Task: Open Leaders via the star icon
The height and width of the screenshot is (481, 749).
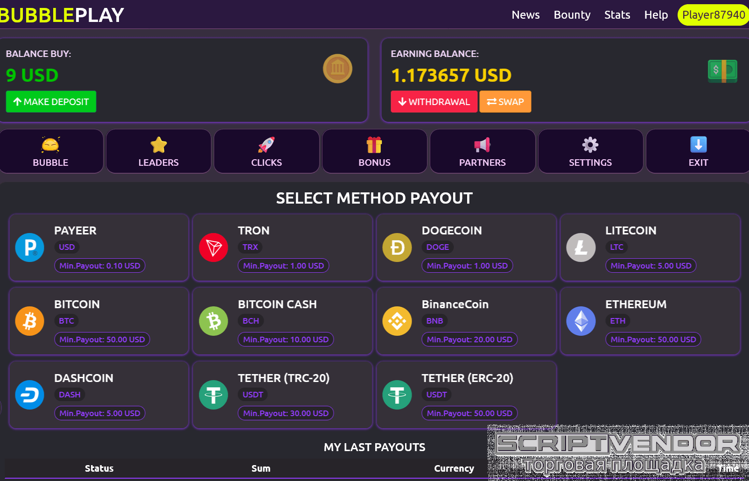Action: [159, 145]
